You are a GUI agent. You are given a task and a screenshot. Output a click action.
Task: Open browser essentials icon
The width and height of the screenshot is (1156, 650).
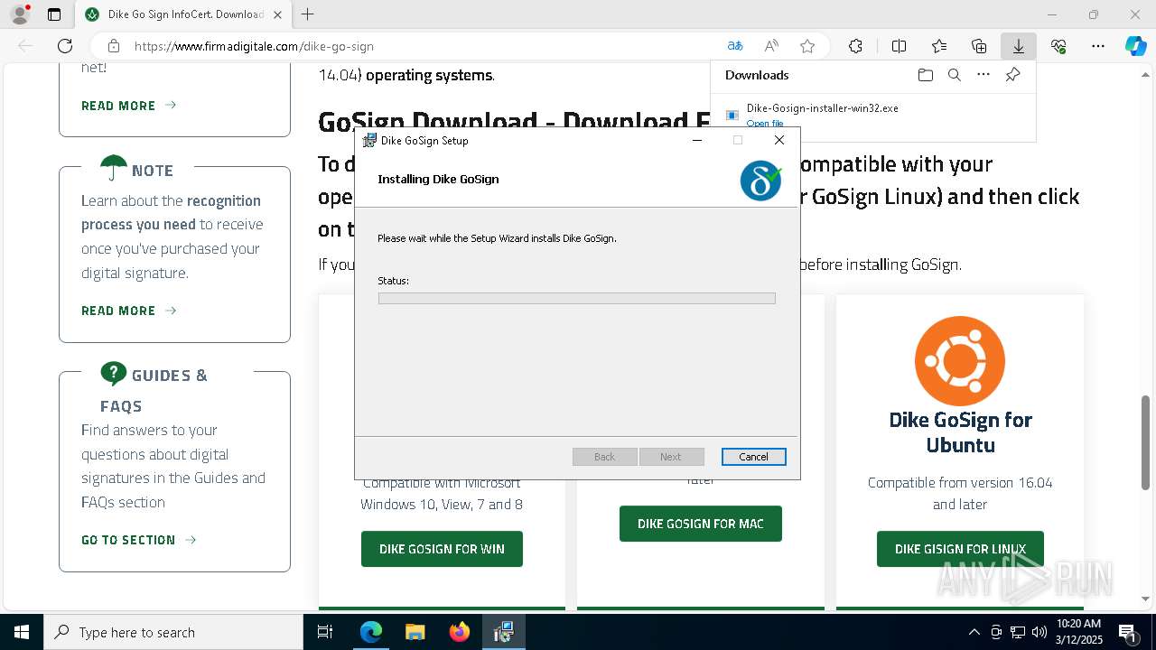1058,46
